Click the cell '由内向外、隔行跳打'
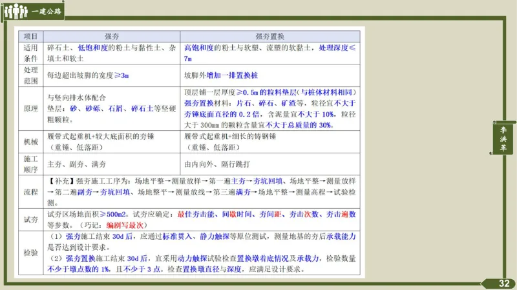 [269, 164]
